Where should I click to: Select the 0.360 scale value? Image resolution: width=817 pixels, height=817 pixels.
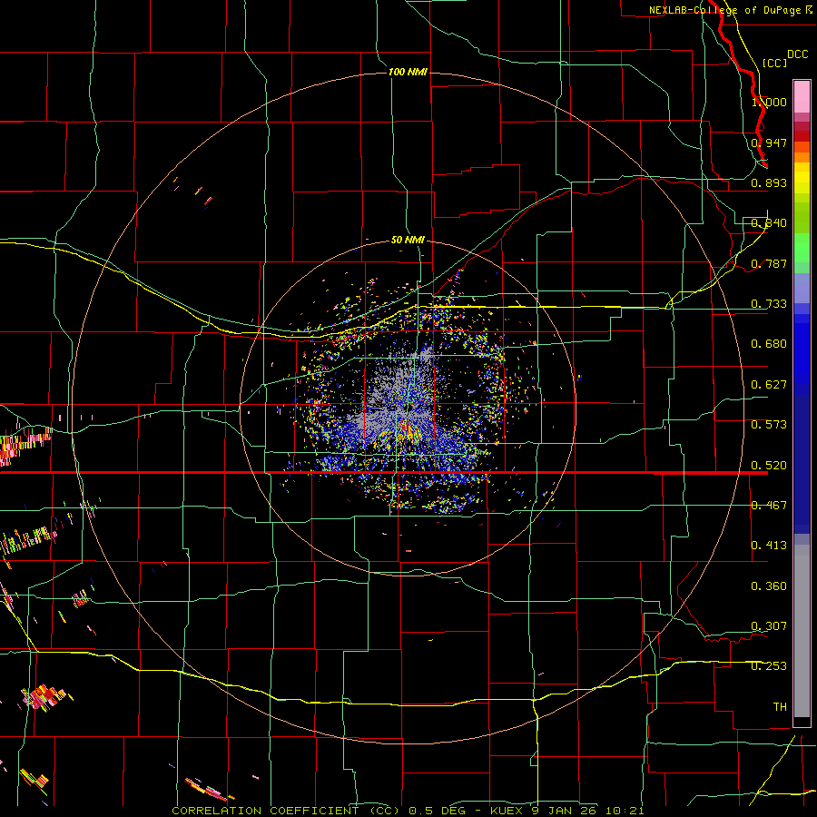[769, 586]
